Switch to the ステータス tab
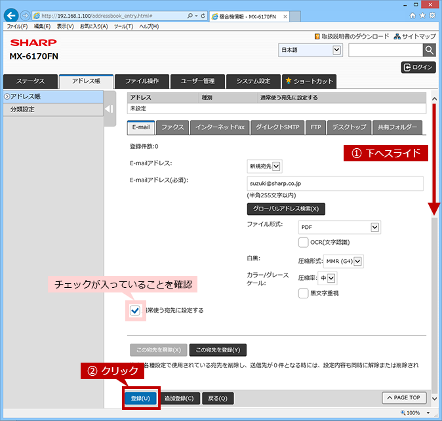 coord(30,81)
